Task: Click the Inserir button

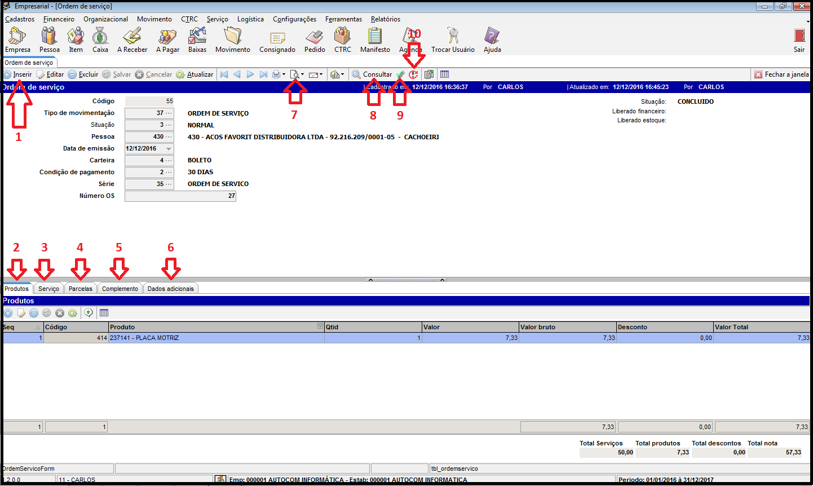Action: pos(18,74)
